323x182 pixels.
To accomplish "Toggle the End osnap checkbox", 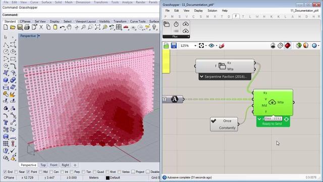I will pos(5,172).
